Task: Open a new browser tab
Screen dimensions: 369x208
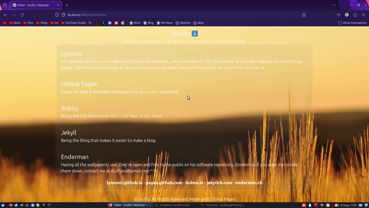Action: 67,5
